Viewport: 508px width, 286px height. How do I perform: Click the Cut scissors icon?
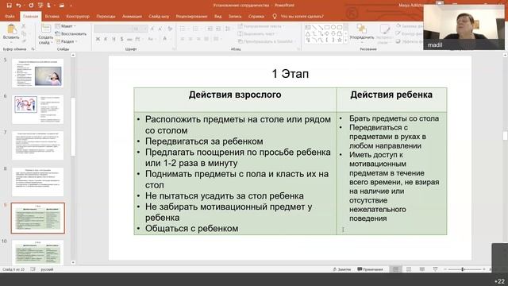23,26
